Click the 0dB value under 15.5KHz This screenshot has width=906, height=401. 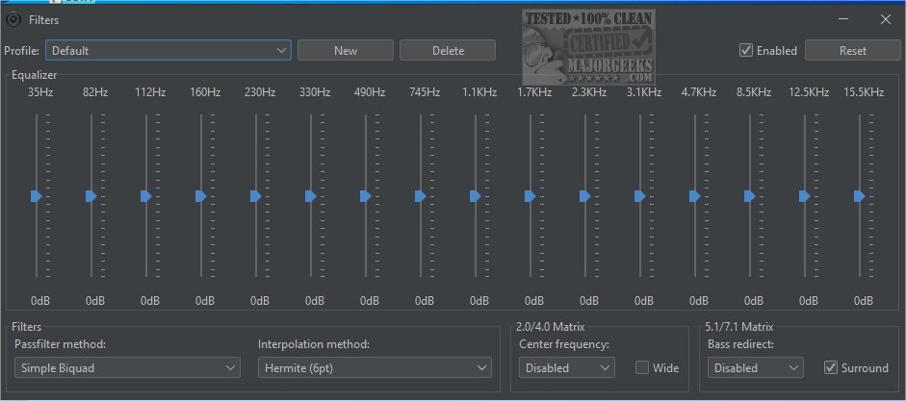click(864, 300)
